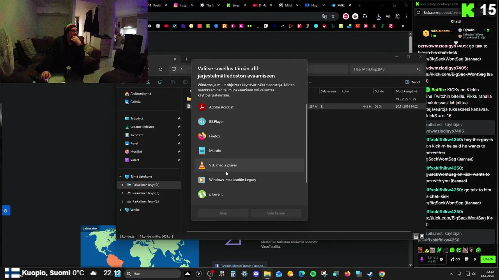Expand the Verkko tree node
Image resolution: width=499 pixels, height=280 pixels.
point(120,210)
